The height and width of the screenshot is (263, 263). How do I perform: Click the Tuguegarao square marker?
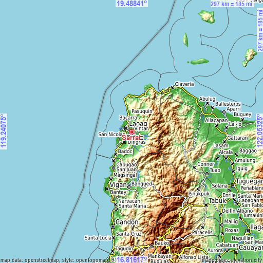tap(233, 185)
